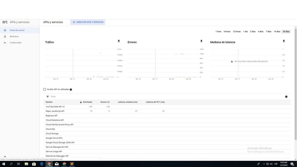This screenshot has width=297, height=167.
Task: Download the Errores chart data
Action: coord(201,41)
